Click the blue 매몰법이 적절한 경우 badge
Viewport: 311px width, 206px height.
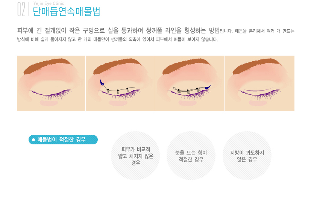(63, 139)
